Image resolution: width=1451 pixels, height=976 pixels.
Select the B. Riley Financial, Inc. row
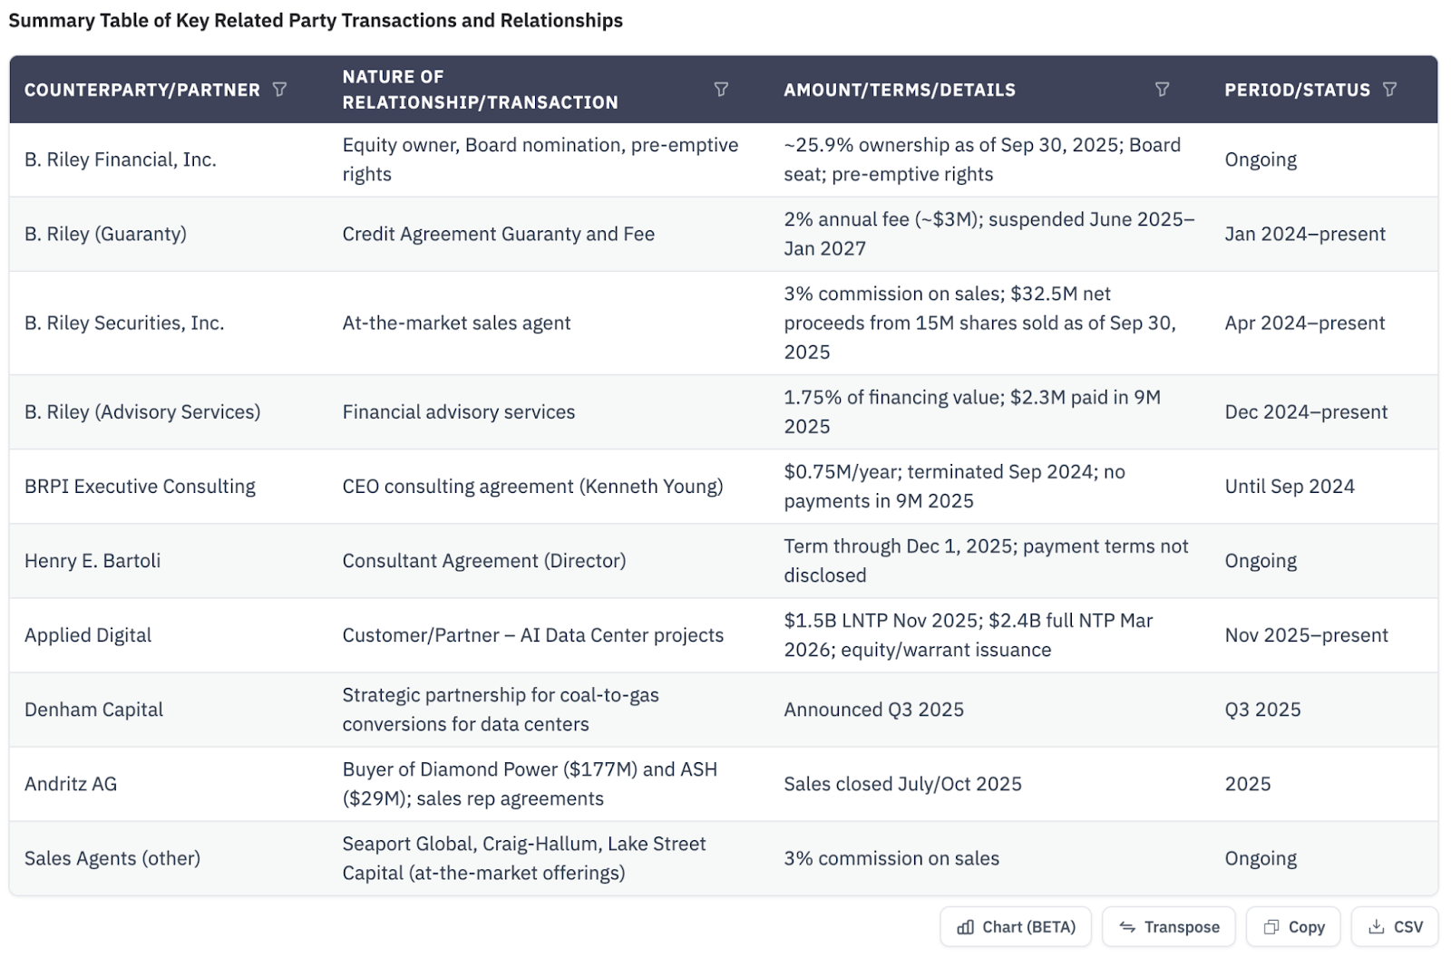[x=120, y=159]
